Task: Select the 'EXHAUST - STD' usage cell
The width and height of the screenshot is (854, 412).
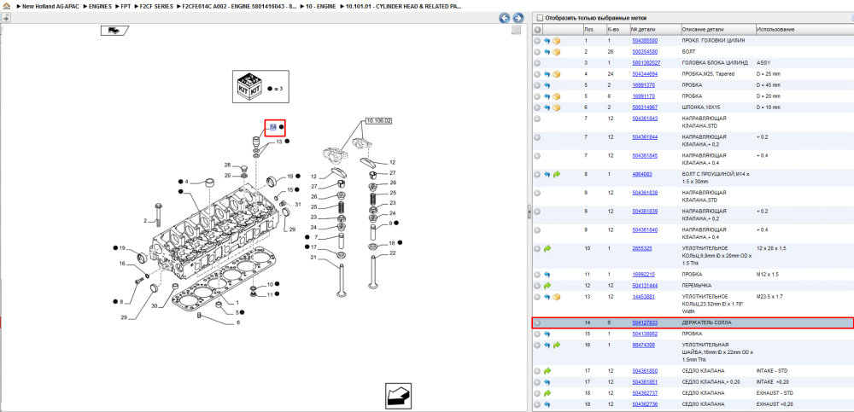Action: click(x=773, y=393)
